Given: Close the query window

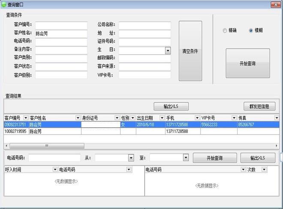Looking at the screenshot, I should click(x=276, y=4).
